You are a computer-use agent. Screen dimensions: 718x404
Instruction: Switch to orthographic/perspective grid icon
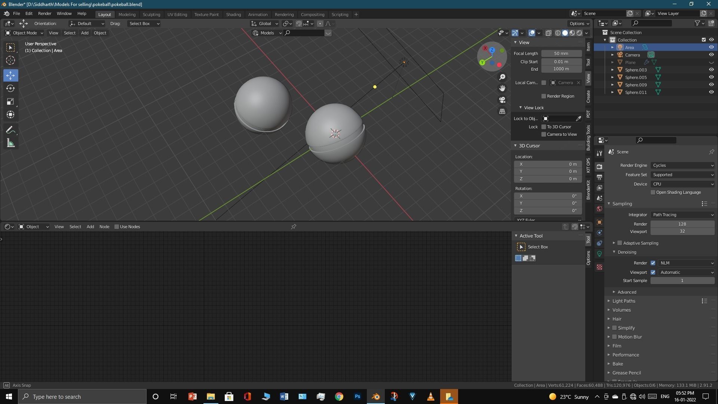tap(502, 111)
